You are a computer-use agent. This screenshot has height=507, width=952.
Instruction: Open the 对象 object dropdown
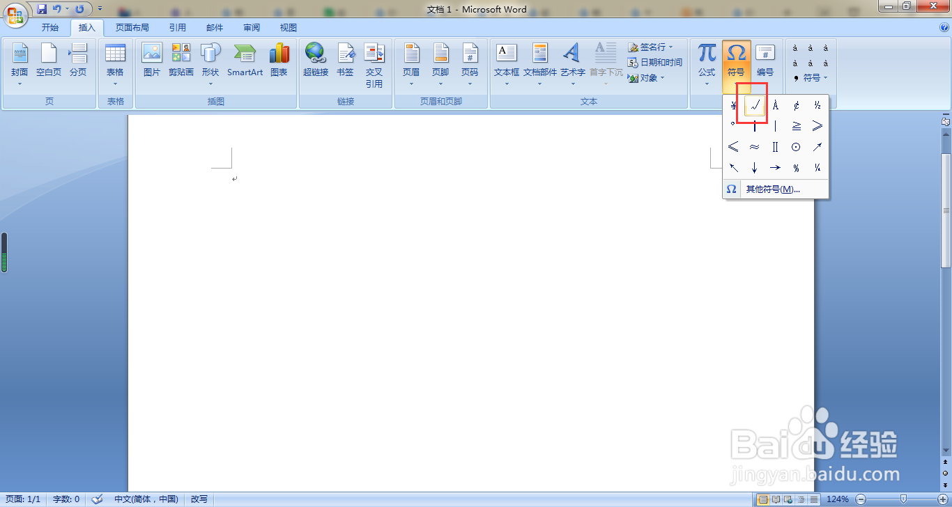[x=646, y=77]
